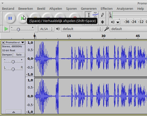
Task: Open the Bewerken menu
Action: point(26,9)
